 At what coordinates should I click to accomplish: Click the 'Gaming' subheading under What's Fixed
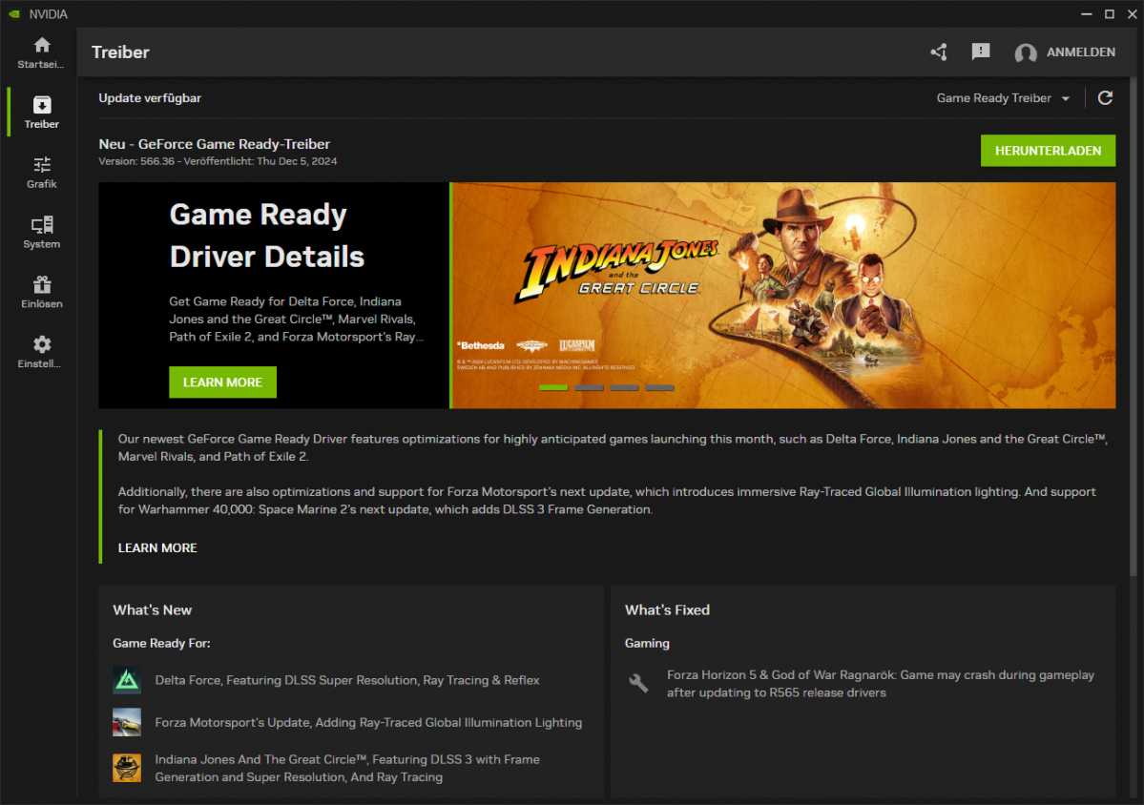[x=647, y=643]
